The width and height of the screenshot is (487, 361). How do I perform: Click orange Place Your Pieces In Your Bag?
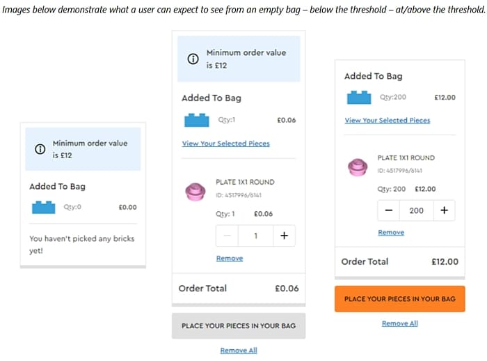tap(400, 299)
